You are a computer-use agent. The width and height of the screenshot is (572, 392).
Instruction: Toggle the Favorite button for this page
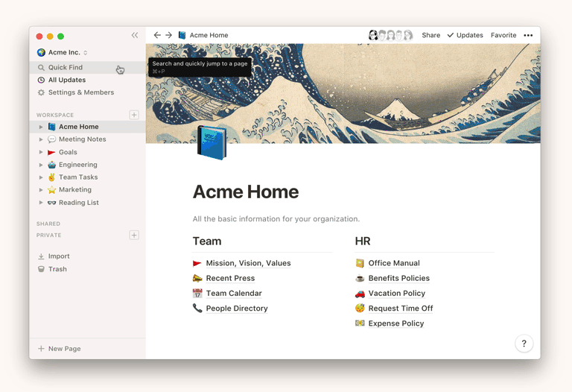503,35
